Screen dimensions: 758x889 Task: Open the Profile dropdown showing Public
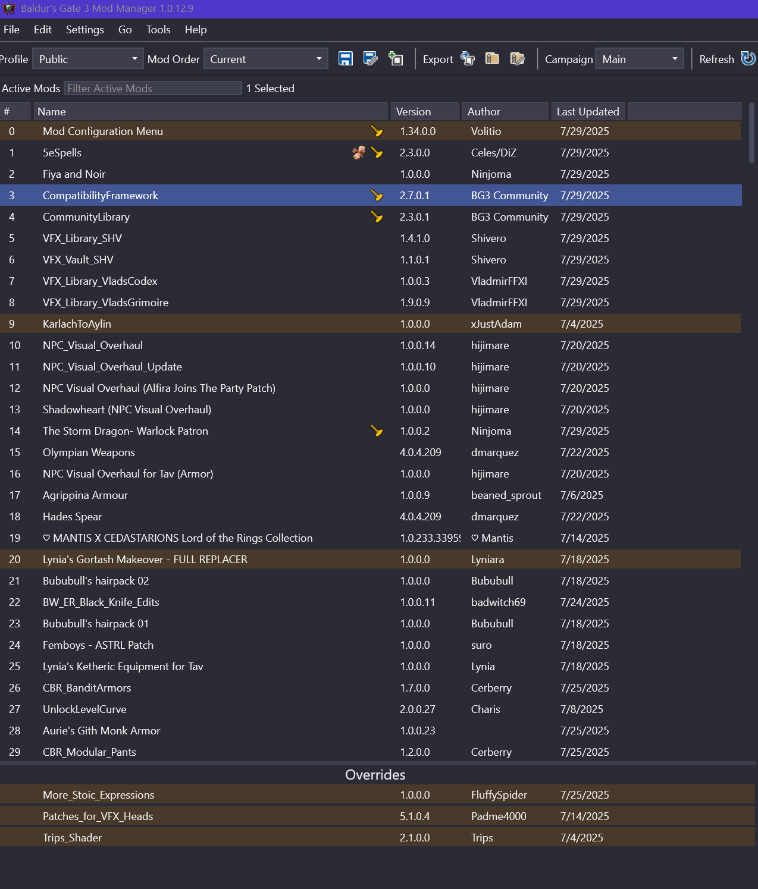(x=88, y=59)
